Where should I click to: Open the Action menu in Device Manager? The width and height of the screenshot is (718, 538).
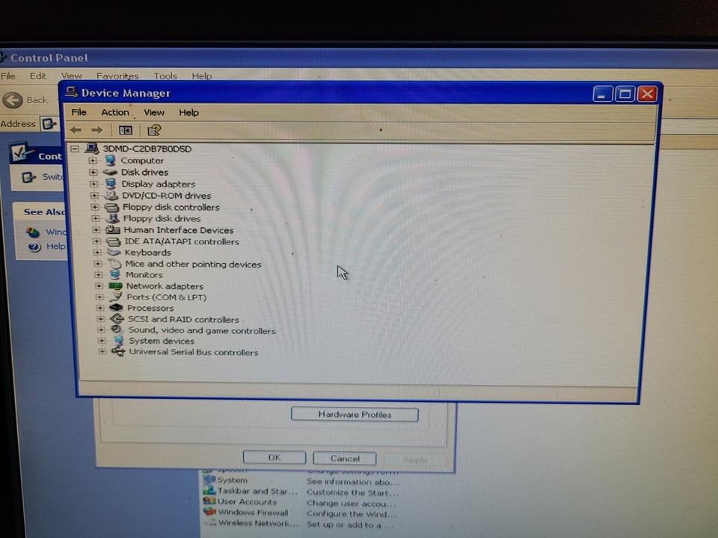[x=114, y=112]
